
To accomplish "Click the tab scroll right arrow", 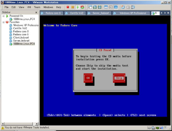I will 165,13.
